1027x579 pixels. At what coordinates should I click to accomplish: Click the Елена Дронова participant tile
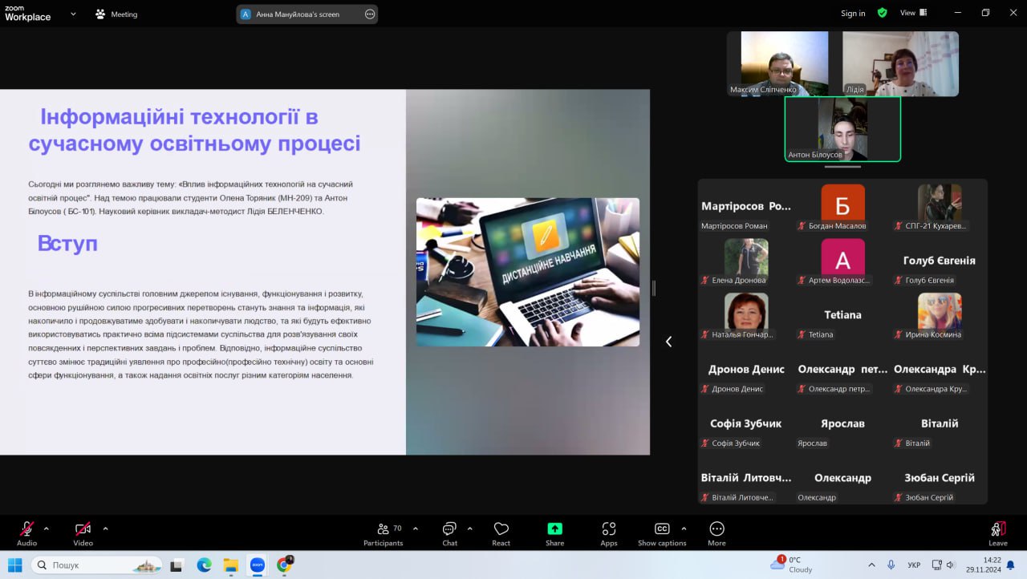(x=746, y=262)
